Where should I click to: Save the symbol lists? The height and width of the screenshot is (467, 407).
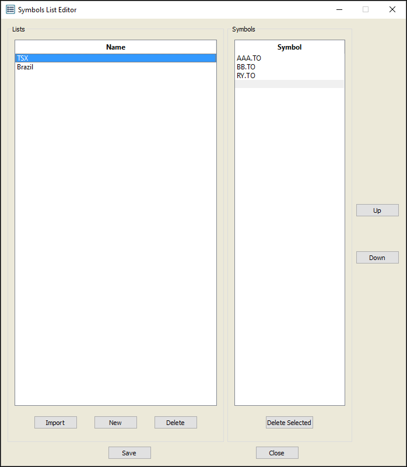tap(129, 453)
